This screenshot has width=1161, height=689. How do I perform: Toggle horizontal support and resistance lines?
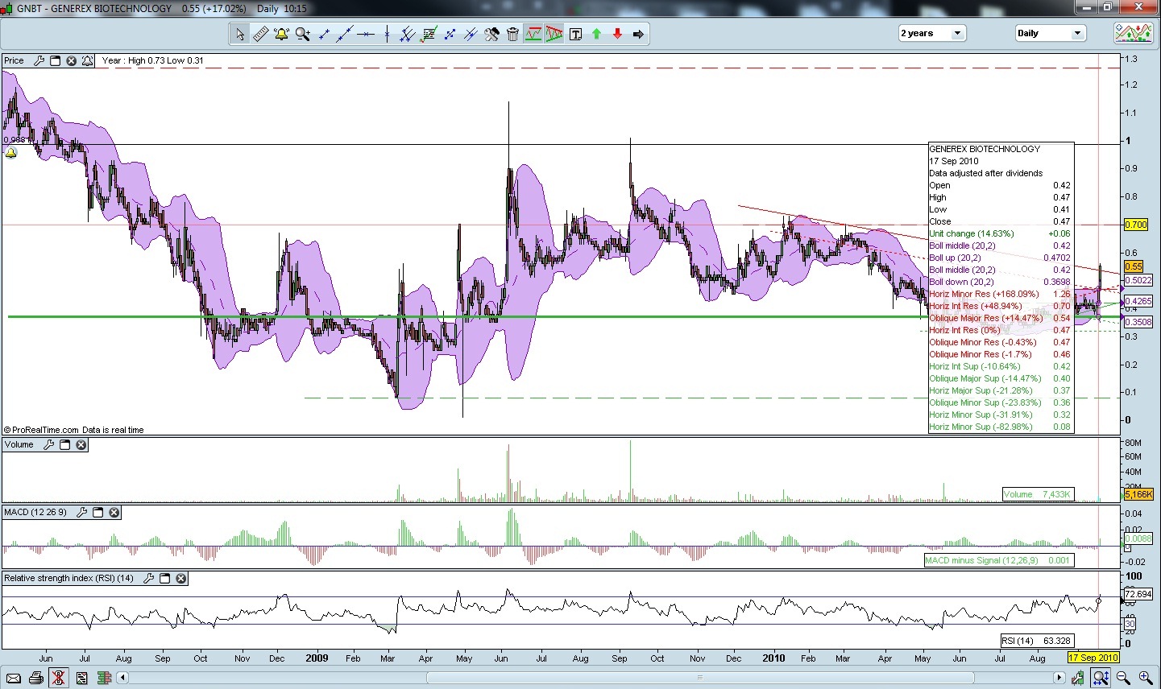point(533,34)
